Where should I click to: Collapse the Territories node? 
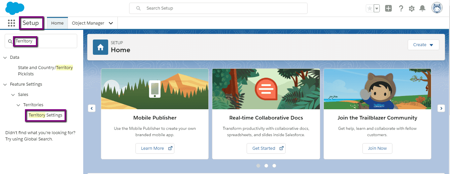pos(18,105)
